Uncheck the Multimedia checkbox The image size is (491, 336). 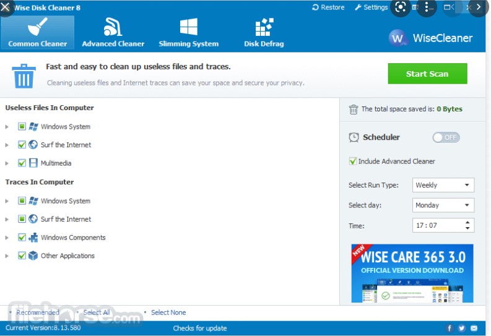pyautogui.click(x=22, y=163)
